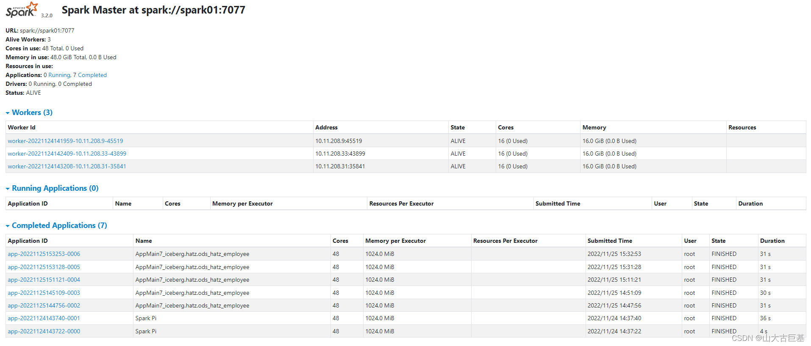The height and width of the screenshot is (346, 811).
Task: Click the Spark Master page title
Action: pos(153,10)
